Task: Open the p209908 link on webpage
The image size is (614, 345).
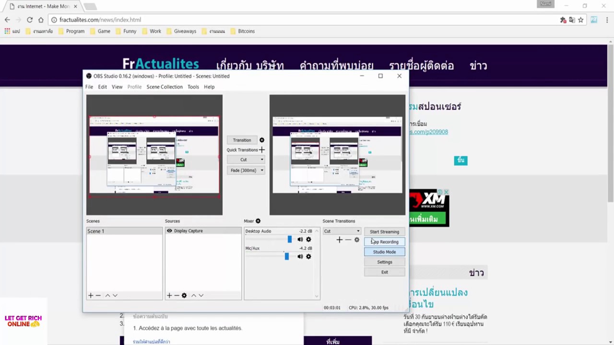Action: click(428, 132)
